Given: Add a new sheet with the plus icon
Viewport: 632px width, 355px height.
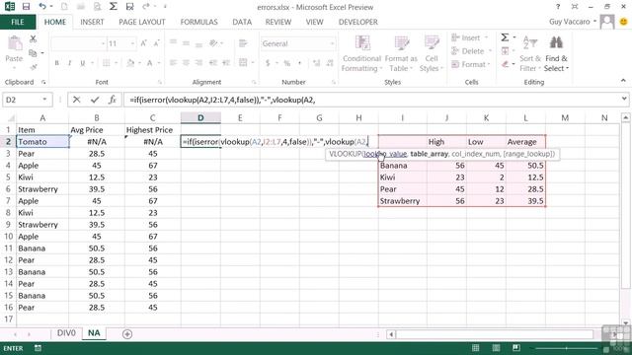Looking at the screenshot, I should [127, 333].
